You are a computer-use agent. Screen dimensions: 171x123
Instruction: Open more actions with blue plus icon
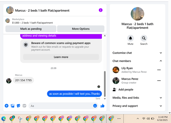(6, 106)
